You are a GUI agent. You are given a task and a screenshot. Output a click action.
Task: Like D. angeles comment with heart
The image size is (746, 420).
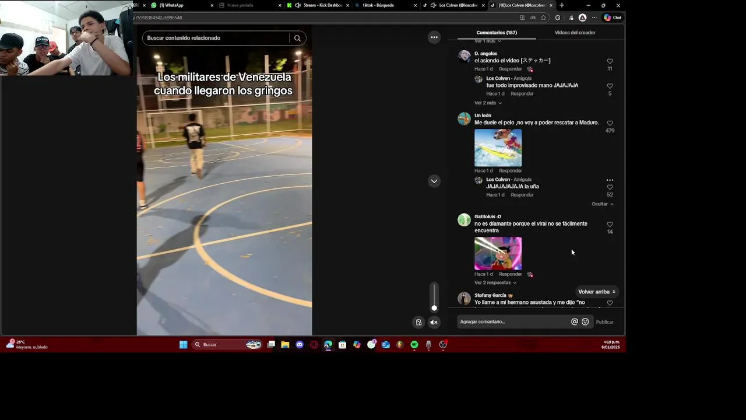[610, 61]
